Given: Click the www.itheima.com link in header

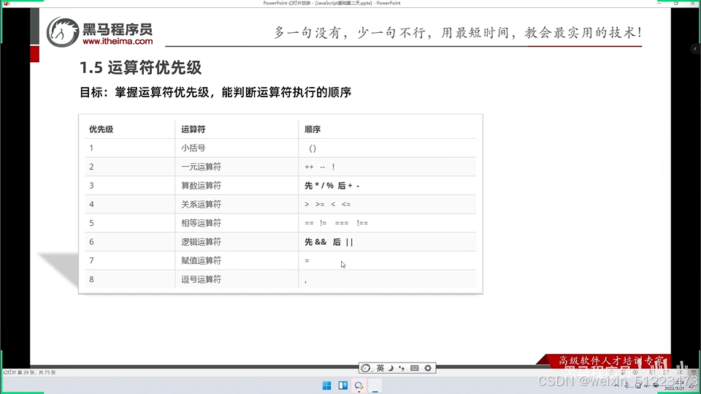Looking at the screenshot, I should tap(118, 41).
